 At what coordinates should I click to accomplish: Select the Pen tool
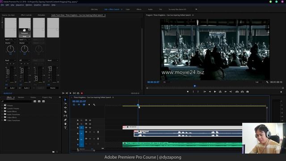coord(65,120)
